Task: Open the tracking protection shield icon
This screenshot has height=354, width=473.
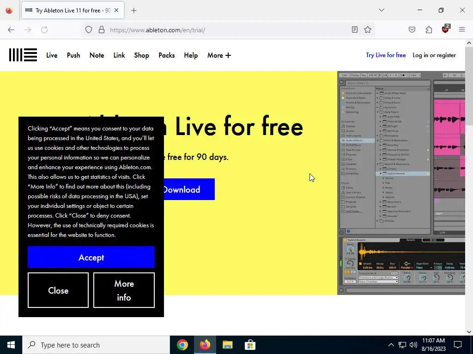Action: click(x=88, y=30)
